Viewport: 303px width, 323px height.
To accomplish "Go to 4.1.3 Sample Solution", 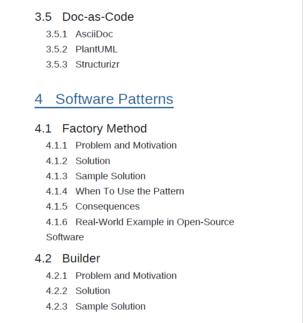I will [x=110, y=176].
